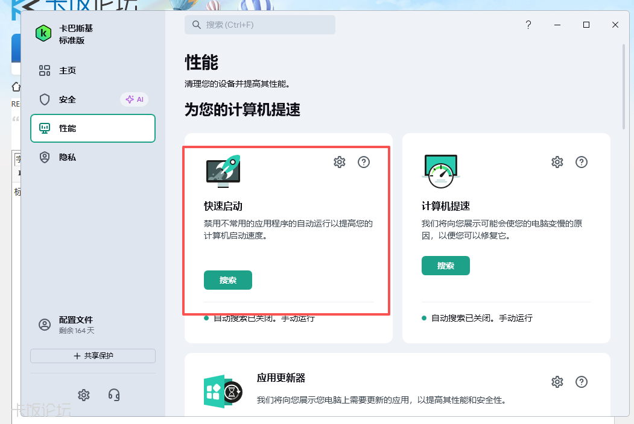Viewport: 634px width, 424px height.
Task: Open support via headset icon
Action: 114,395
